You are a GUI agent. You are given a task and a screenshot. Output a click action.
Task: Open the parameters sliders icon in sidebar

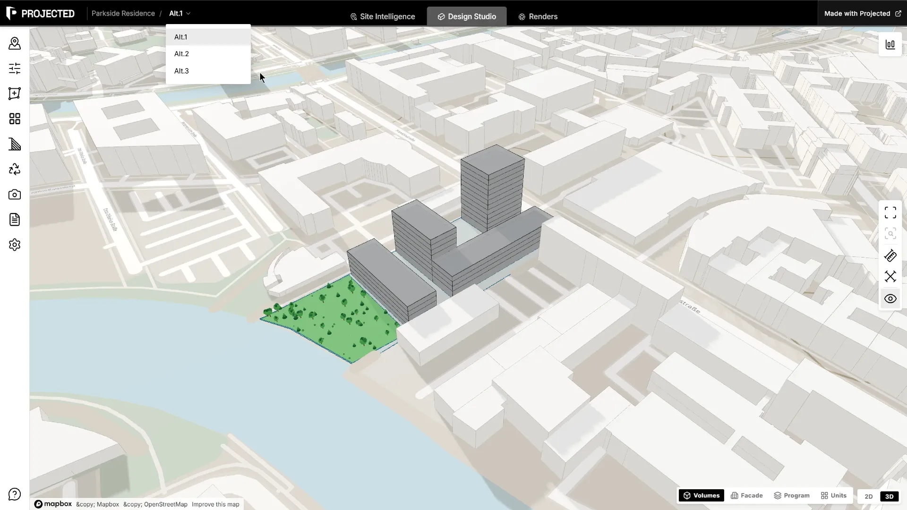[15, 68]
